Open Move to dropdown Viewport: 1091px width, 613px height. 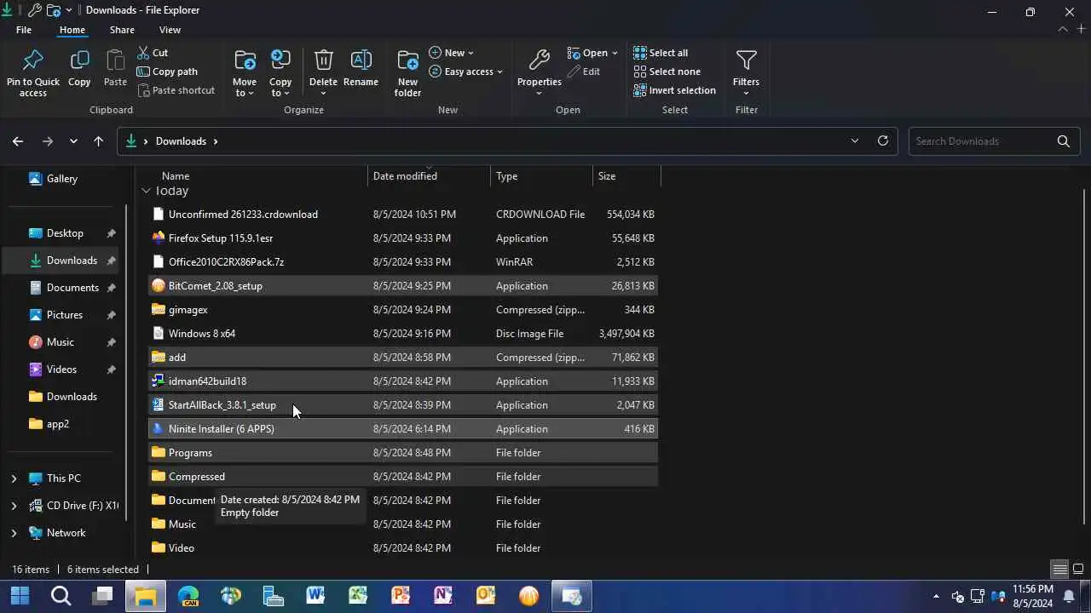245,73
